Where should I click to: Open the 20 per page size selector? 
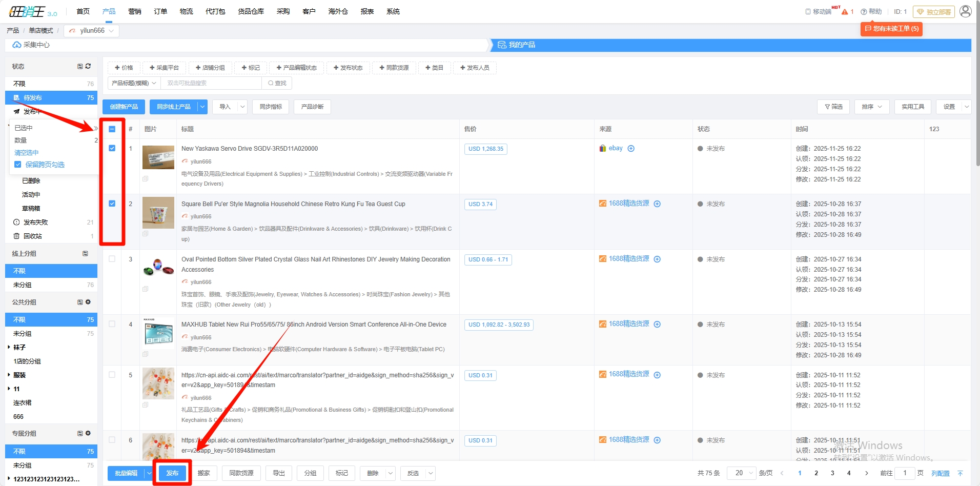(x=741, y=473)
